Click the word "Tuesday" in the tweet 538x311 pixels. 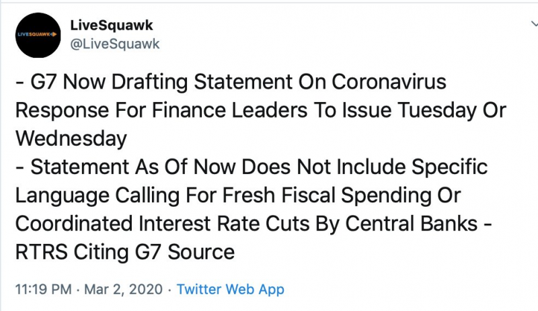click(437, 110)
